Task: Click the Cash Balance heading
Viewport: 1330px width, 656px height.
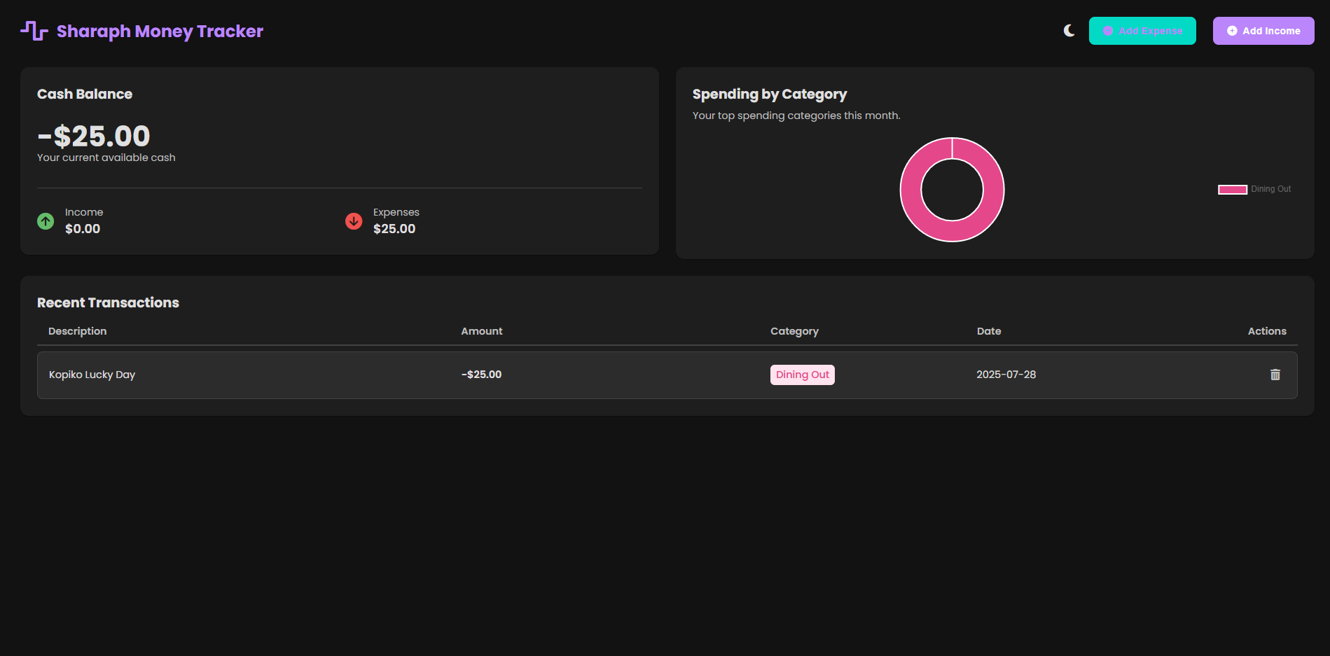Action: [x=85, y=94]
